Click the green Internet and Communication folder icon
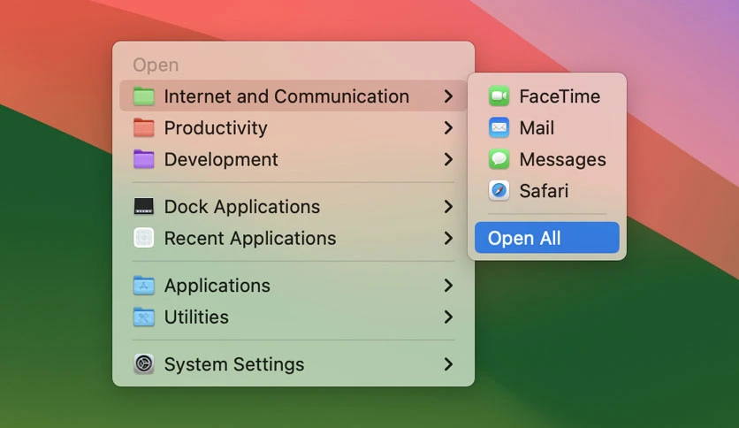 [144, 96]
